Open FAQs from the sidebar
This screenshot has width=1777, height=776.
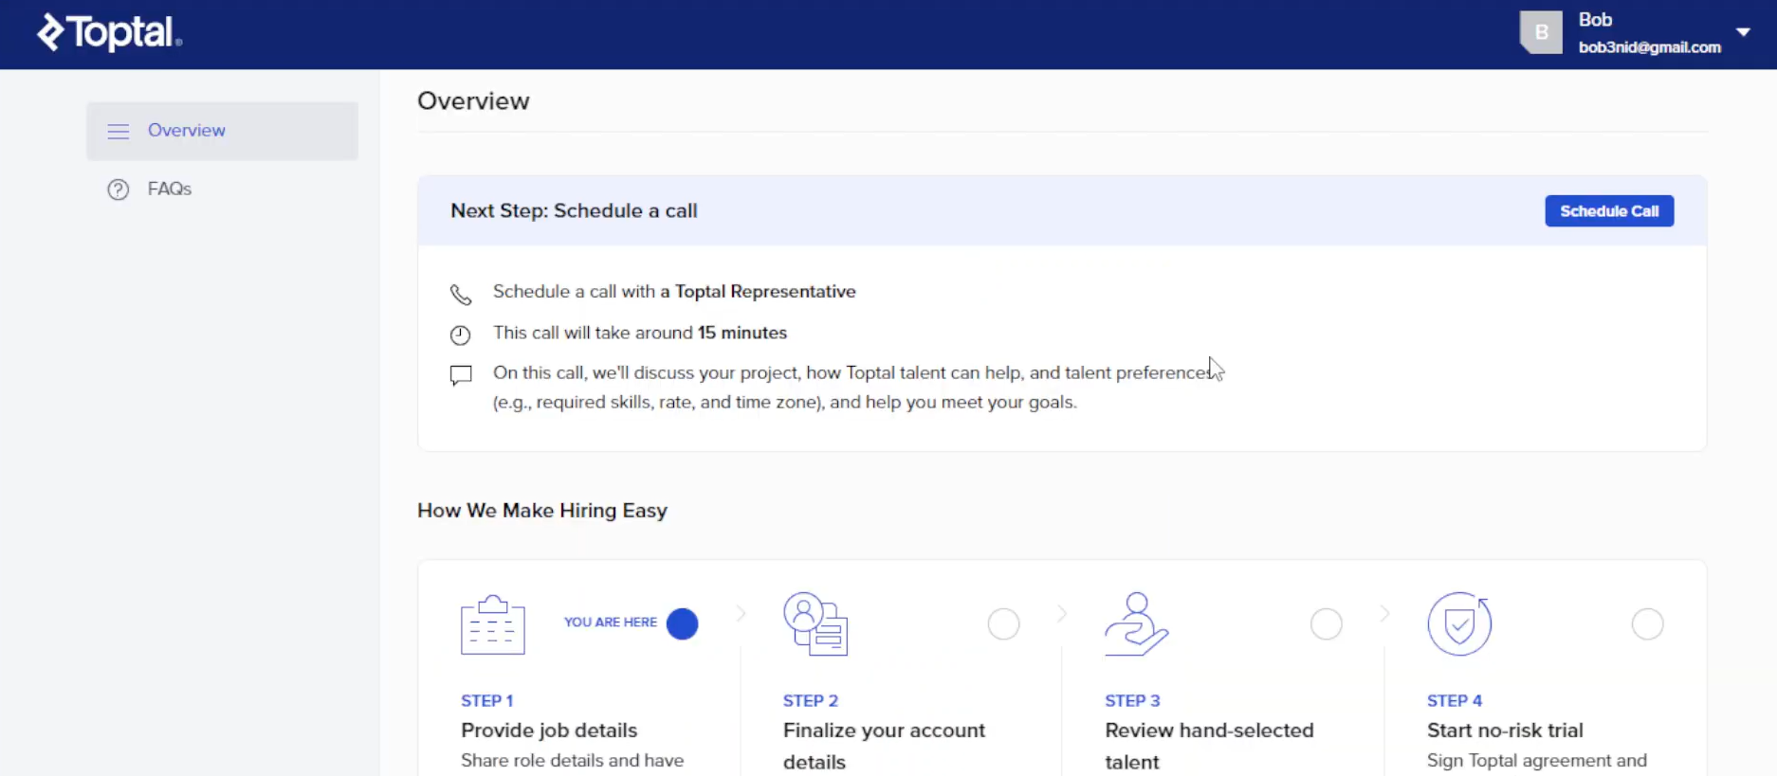point(170,189)
